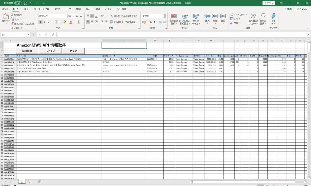Screen dimensions: 311x186
Task: Toggle Align Left horizontal alignment
Action: tap(88, 22)
